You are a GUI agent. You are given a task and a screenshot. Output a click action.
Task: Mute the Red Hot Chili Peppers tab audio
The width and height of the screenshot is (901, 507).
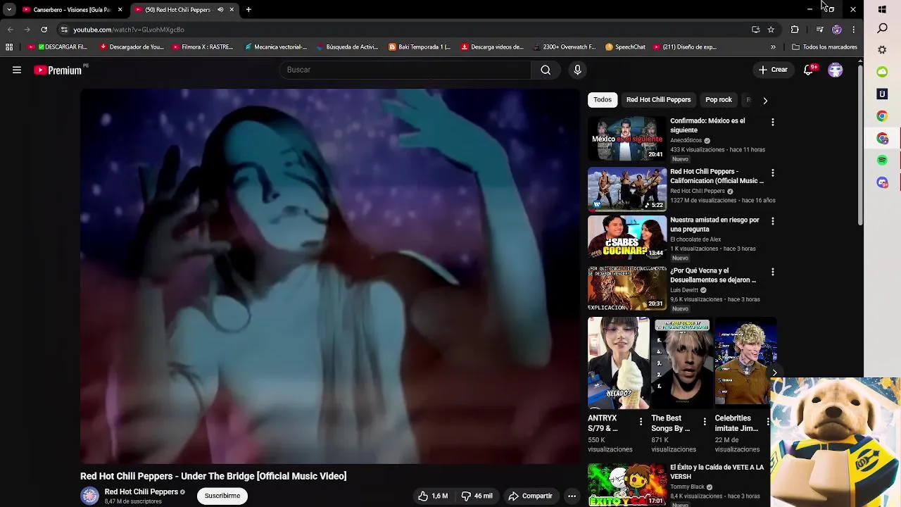click(220, 10)
